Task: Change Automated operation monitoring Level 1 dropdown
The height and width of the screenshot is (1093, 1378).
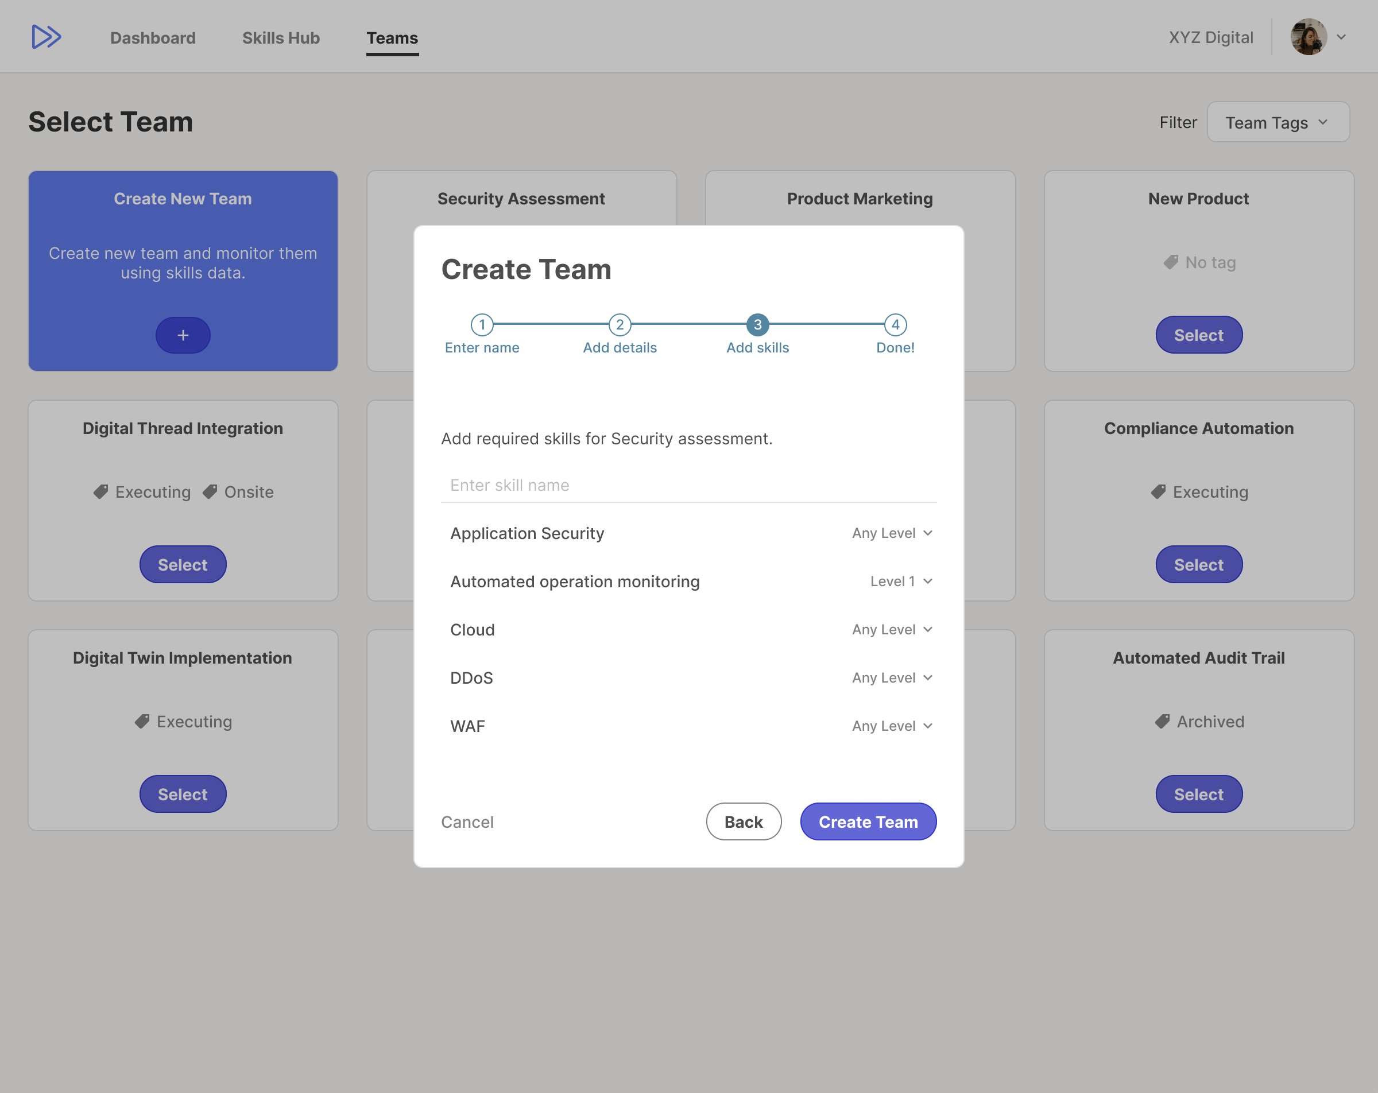Action: 900,581
